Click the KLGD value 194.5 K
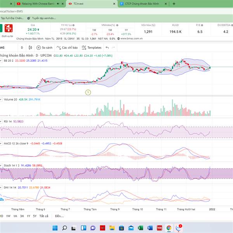Image resolution: width=233 pixels, height=233 pixels. pos(176,32)
